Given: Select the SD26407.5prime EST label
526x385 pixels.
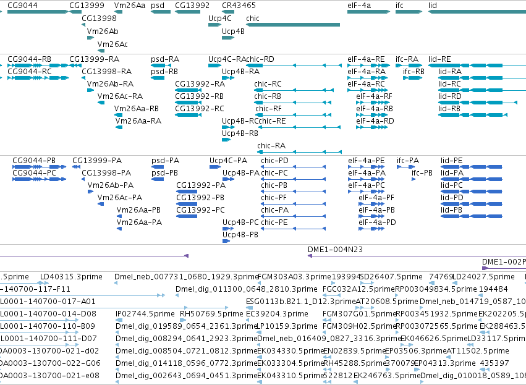Looking at the screenshot, I should coord(391,277).
